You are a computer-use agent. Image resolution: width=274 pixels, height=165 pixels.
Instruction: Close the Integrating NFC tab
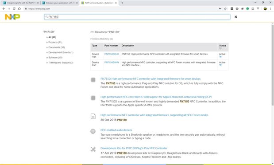38,3
